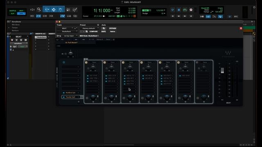
Task: Click the INSERTS A-E column header
Action: (x=40, y=33)
